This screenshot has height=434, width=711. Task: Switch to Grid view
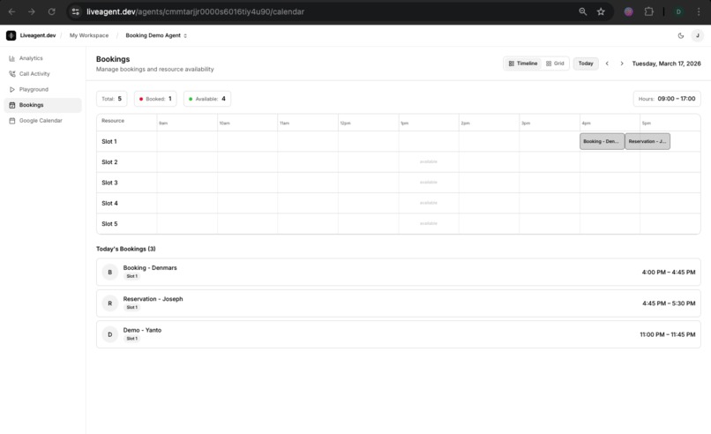(555, 64)
